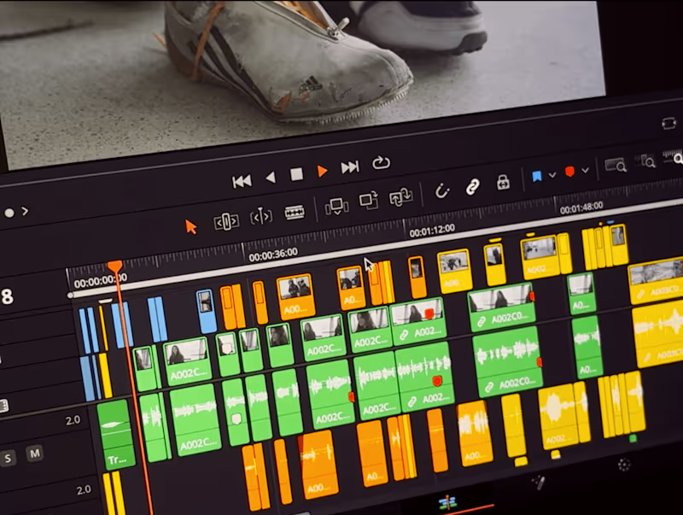Expand the chevron beside the dot indicator
The image size is (683, 515).
pos(26,211)
